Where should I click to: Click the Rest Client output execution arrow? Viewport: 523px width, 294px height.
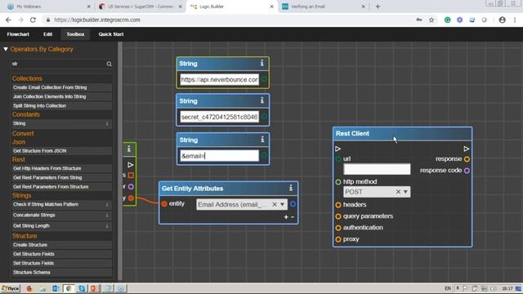467,149
